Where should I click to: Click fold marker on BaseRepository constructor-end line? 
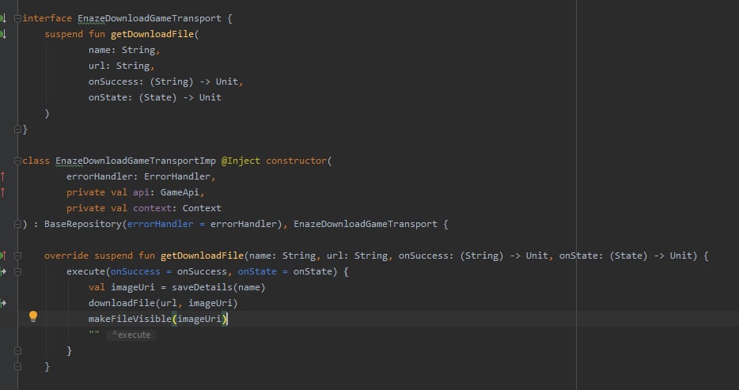tap(17, 224)
